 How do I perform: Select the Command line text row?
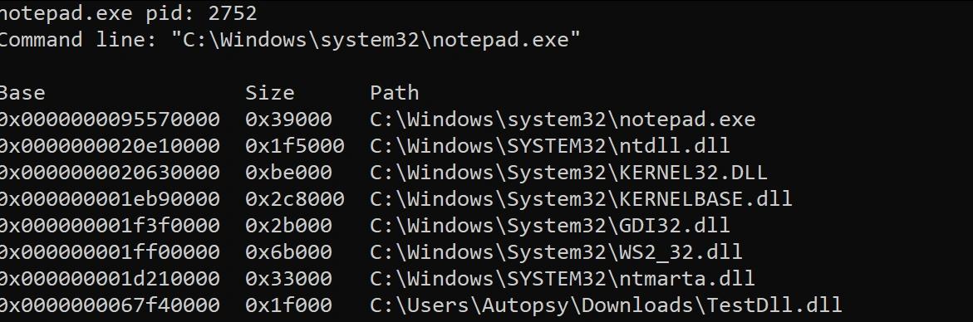(x=290, y=40)
